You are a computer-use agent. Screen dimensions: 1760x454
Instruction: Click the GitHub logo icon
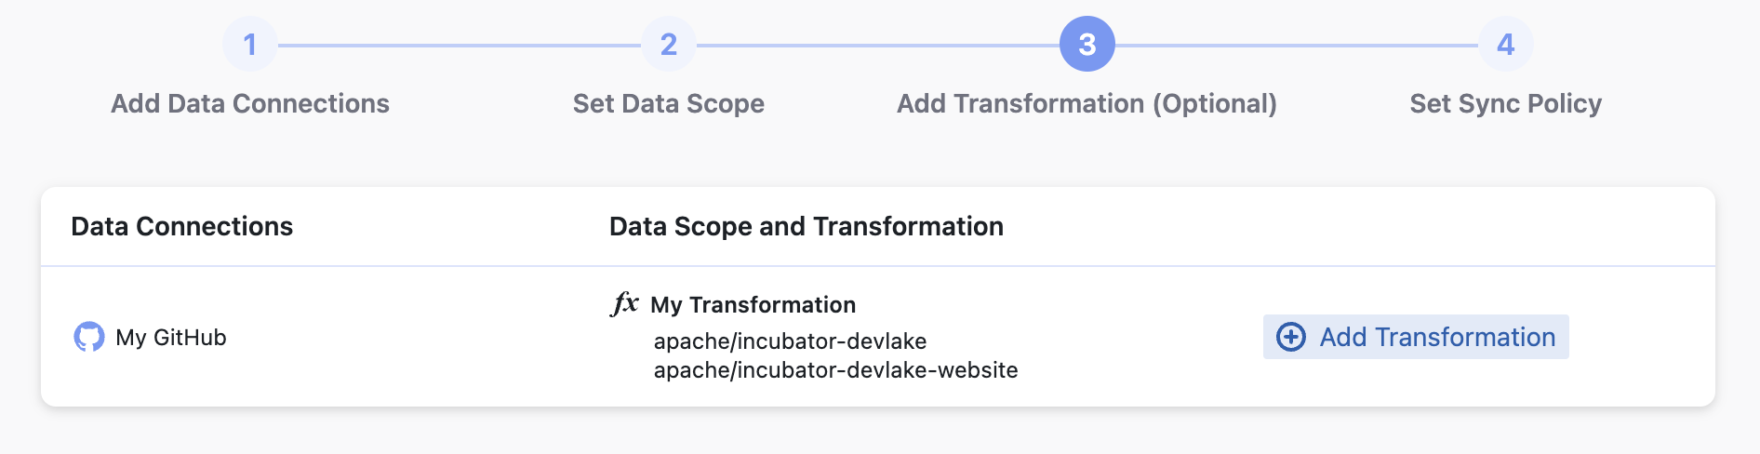pyautogui.click(x=89, y=337)
